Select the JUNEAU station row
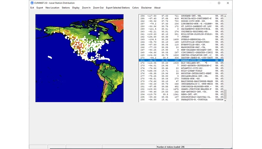Viewport: 262px width, 149px height. tap(186, 37)
